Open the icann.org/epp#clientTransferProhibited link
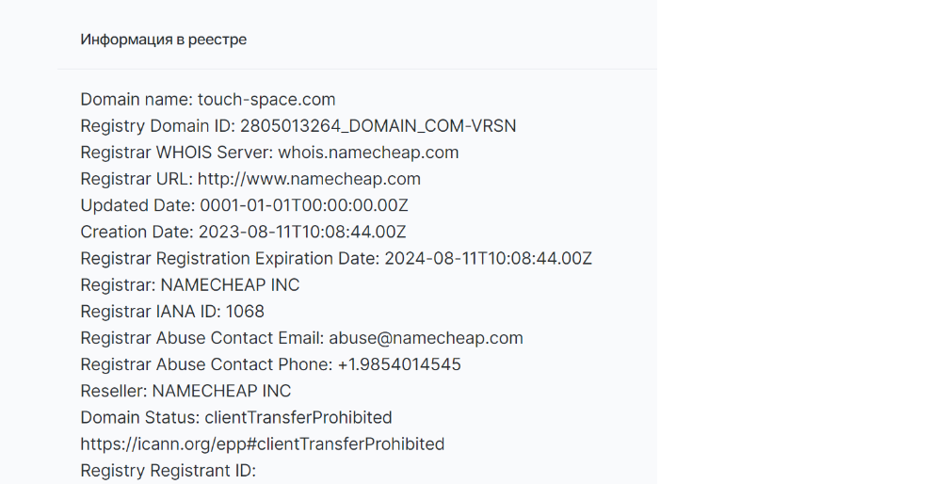Image resolution: width=950 pixels, height=484 pixels. 263,444
